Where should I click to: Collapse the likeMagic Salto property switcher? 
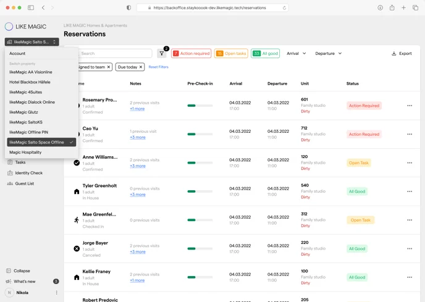(x=32, y=42)
